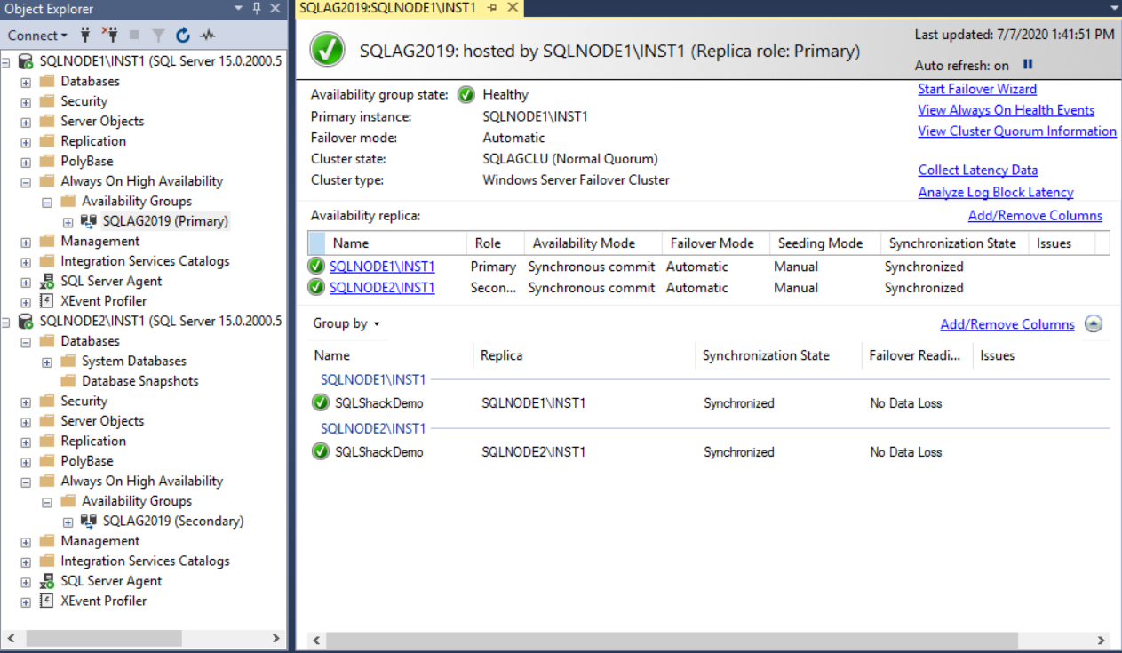1122x653 pixels.
Task: Select the Management folder under SQLNODE1
Action: tap(99, 242)
